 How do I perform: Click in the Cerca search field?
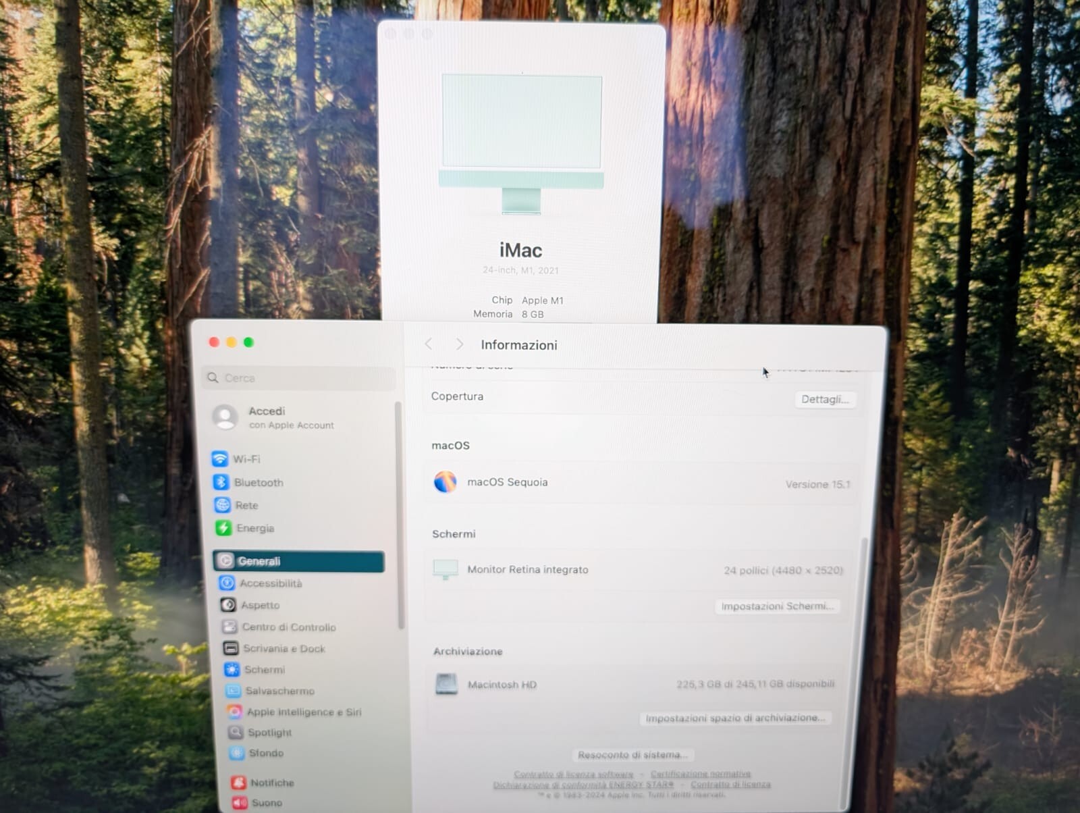[299, 378]
